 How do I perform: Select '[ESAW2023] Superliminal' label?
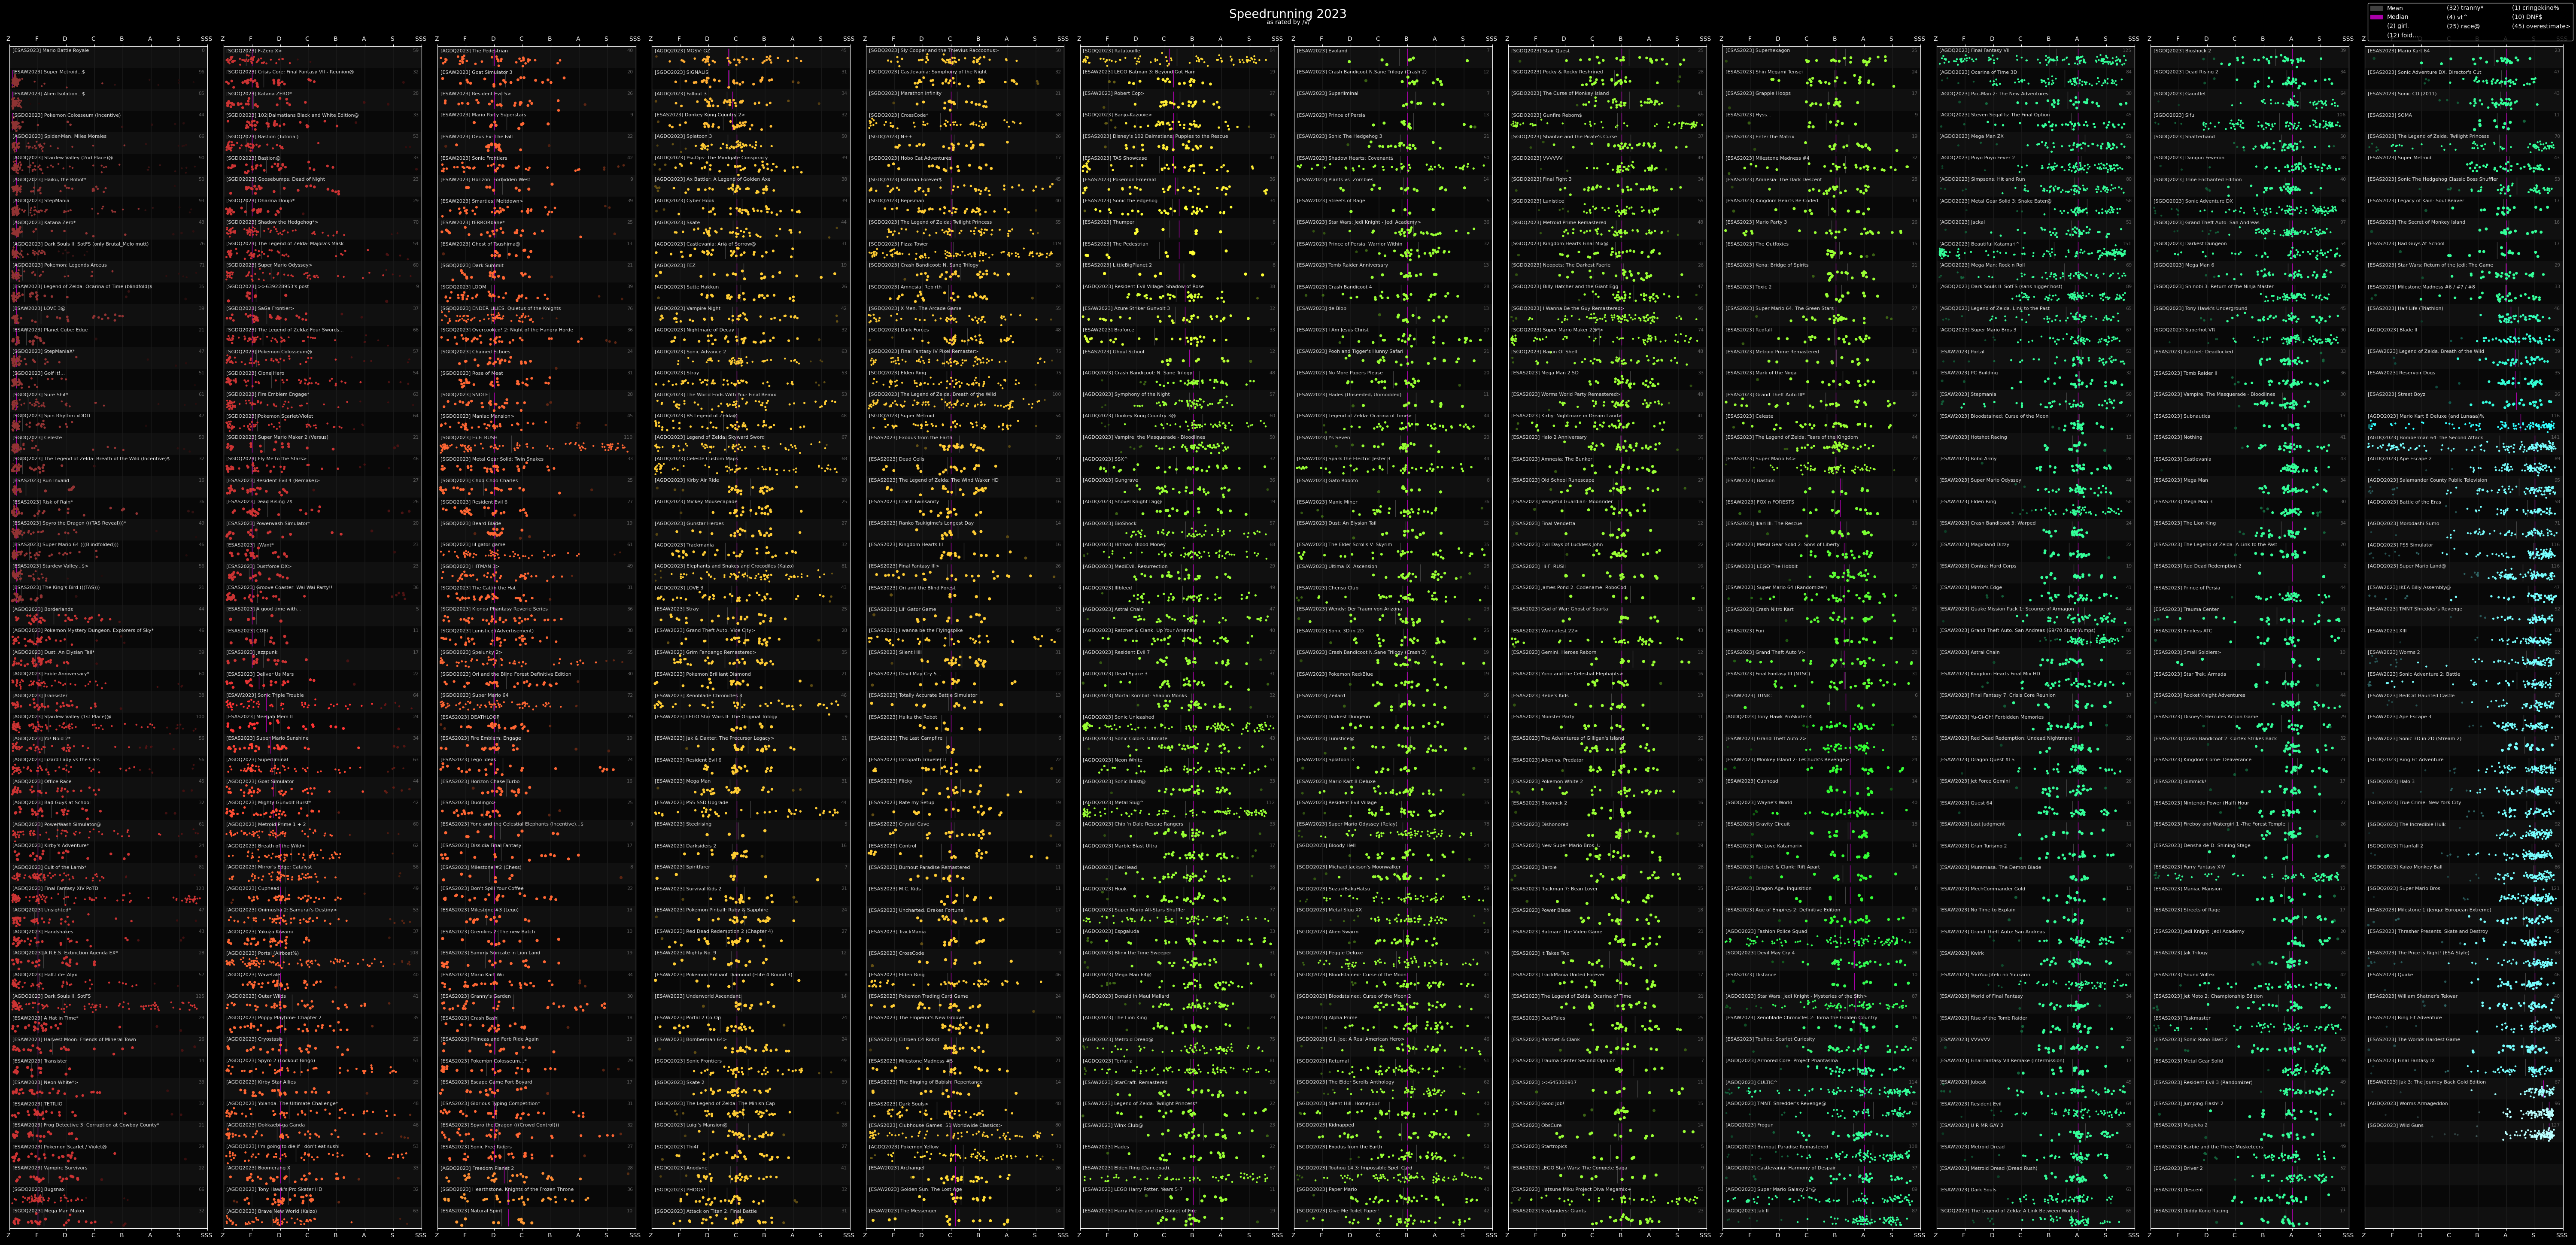1328,93
